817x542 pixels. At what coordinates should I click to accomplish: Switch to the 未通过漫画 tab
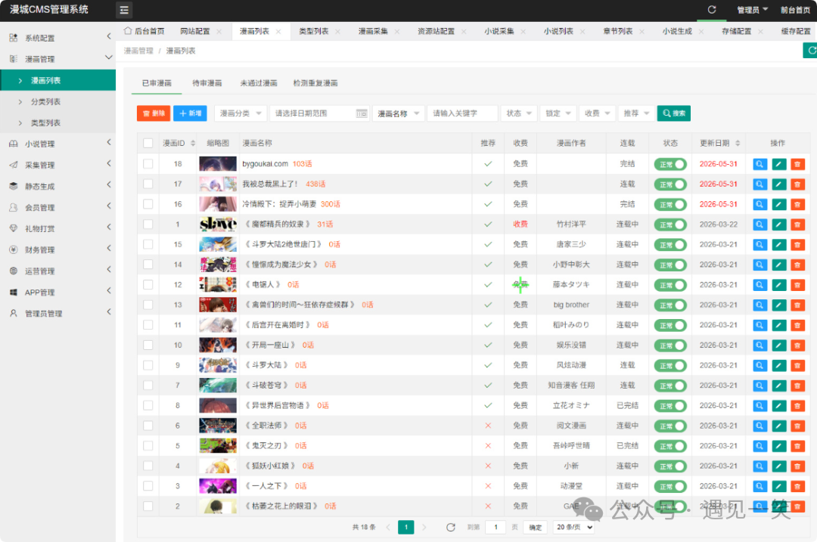[x=259, y=83]
